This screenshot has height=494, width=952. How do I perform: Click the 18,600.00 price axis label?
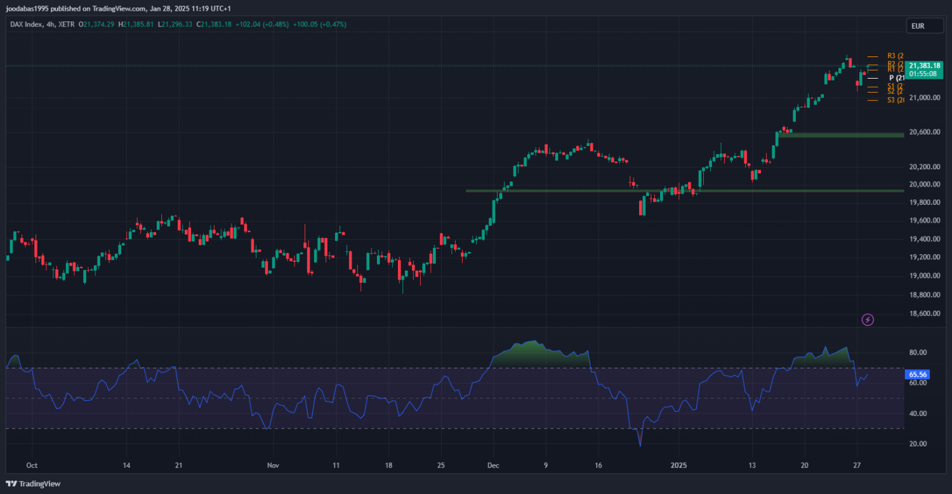924,314
